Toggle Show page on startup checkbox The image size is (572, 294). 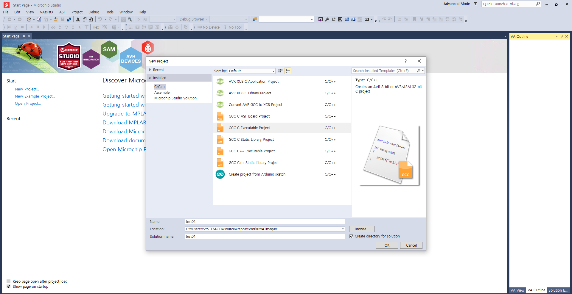click(x=8, y=287)
